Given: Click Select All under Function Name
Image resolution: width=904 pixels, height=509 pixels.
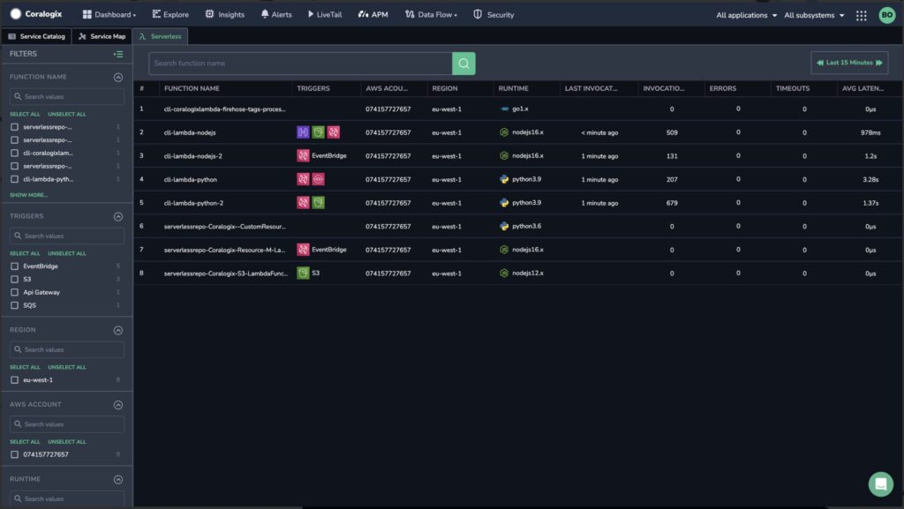Looking at the screenshot, I should pos(25,114).
